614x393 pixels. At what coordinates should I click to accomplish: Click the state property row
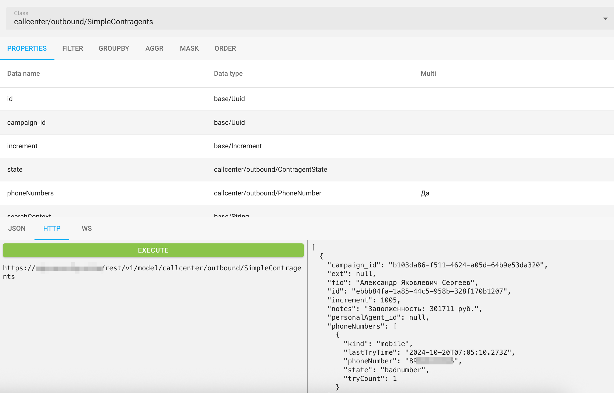(15, 170)
